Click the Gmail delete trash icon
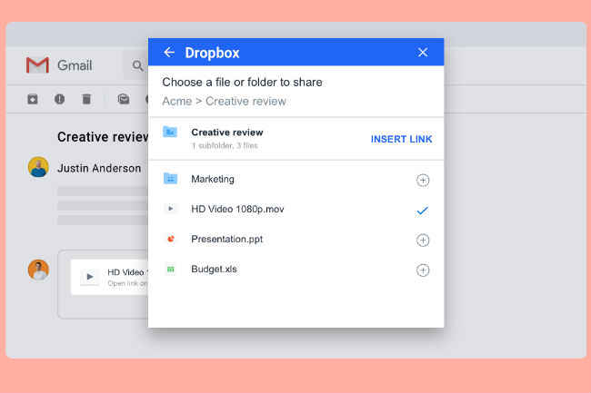This screenshot has width=591, height=393. (x=86, y=99)
